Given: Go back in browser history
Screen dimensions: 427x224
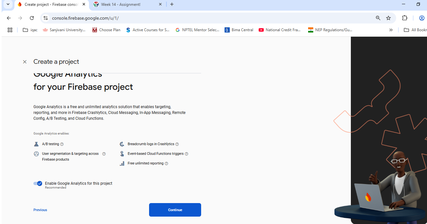Looking at the screenshot, I should (x=9, y=18).
